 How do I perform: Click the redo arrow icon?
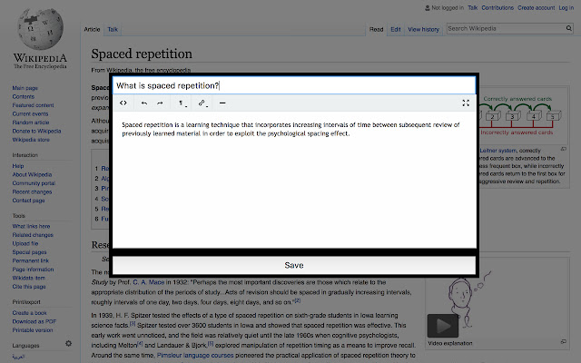(x=160, y=103)
